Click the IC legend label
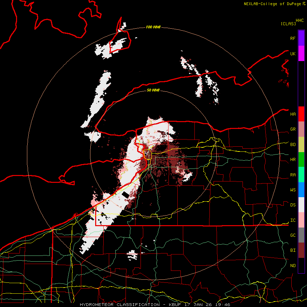The height and width of the screenshot is (307, 307). pyautogui.click(x=293, y=220)
